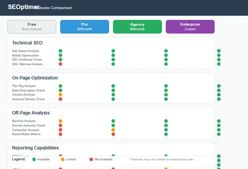Image resolution: width=248 pixels, height=169 pixels.
Task: Click the Off-Page Analysis section heading
Action: [x=31, y=113]
